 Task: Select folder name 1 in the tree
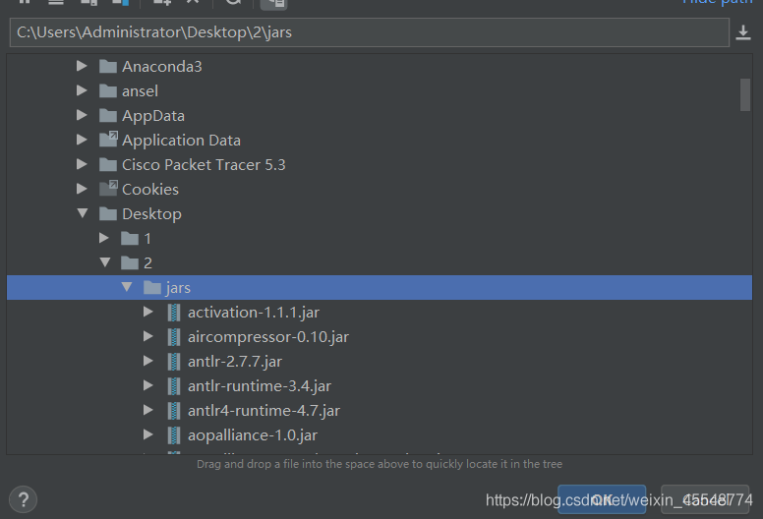click(x=147, y=239)
